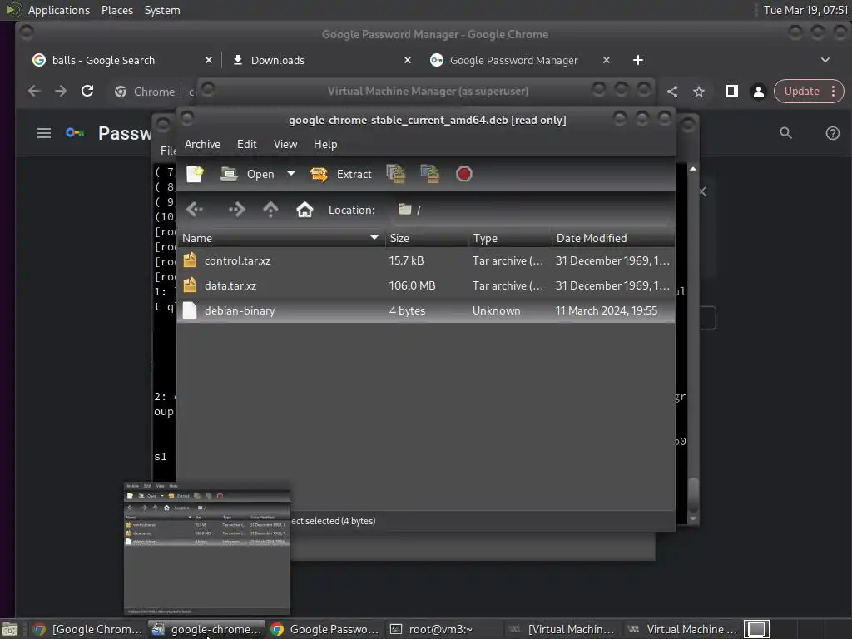This screenshot has height=639, width=852.
Task: Close the Downloads tab
Action: coord(408,60)
